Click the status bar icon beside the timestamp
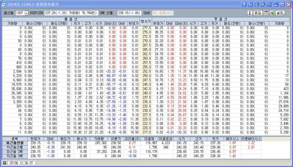The image size is (293, 167). [5, 163]
